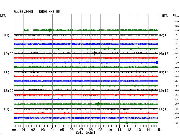Select the 12:00 local time label
Viewport: 180px width, 137px height.
point(9,91)
